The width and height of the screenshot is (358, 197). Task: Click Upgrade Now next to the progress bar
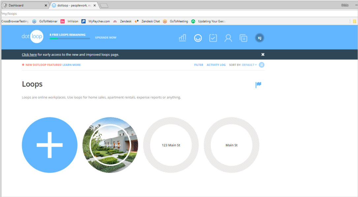click(x=106, y=38)
